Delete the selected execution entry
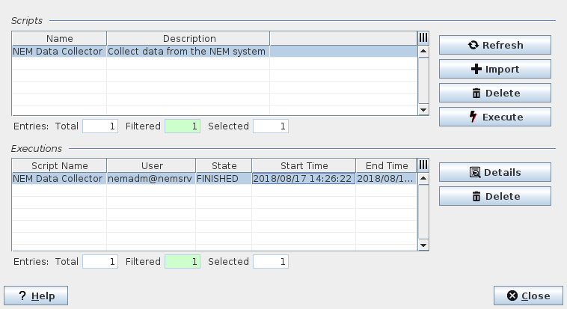This screenshot has width=567, height=309. coord(494,196)
